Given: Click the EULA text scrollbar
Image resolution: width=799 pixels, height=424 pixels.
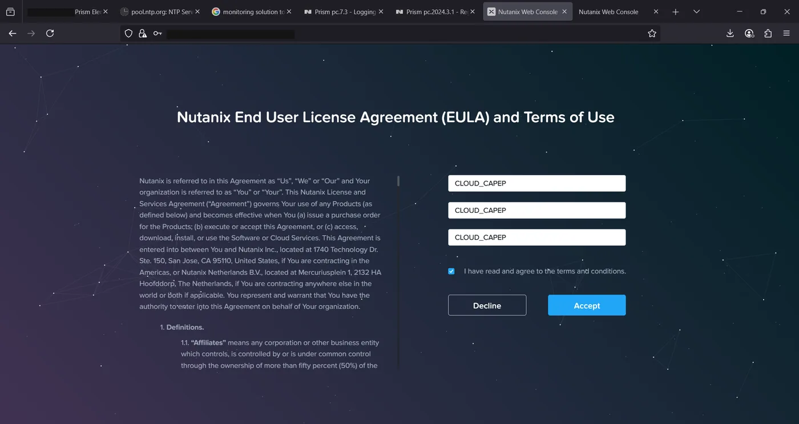Looking at the screenshot, I should point(398,181).
